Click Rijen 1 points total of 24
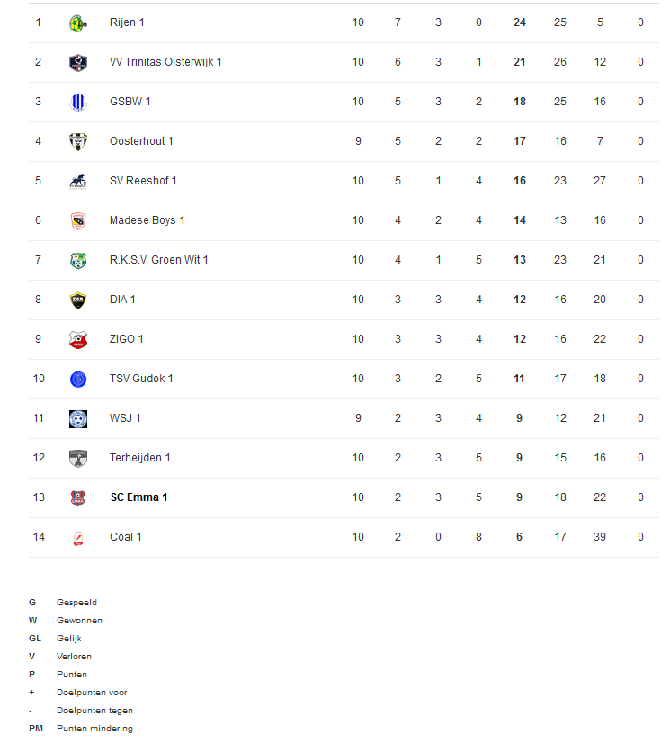Screen dimensions: 670x743 [520, 22]
